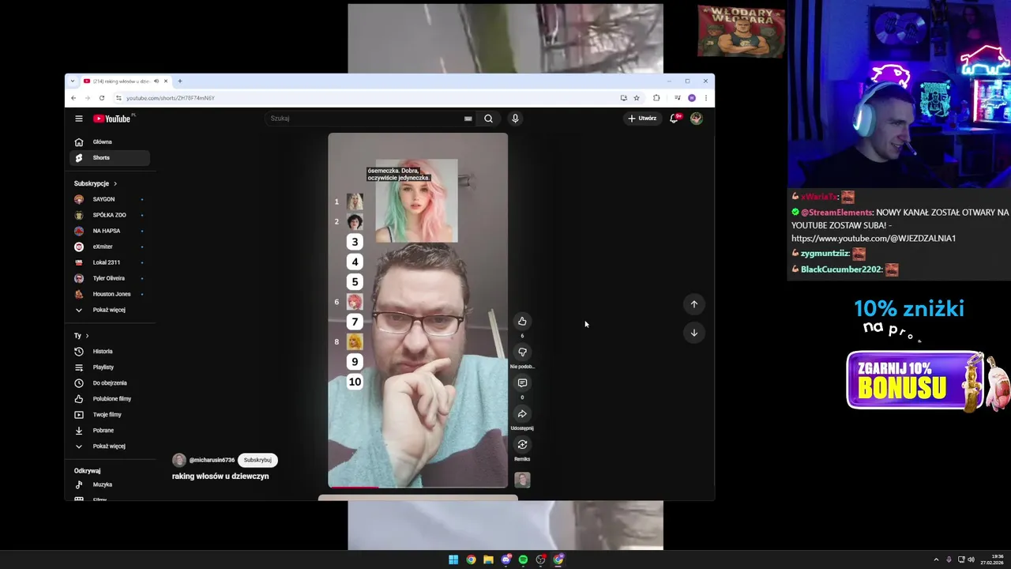Go to next short with down arrow
Image resolution: width=1011 pixels, height=569 pixels.
(x=694, y=333)
